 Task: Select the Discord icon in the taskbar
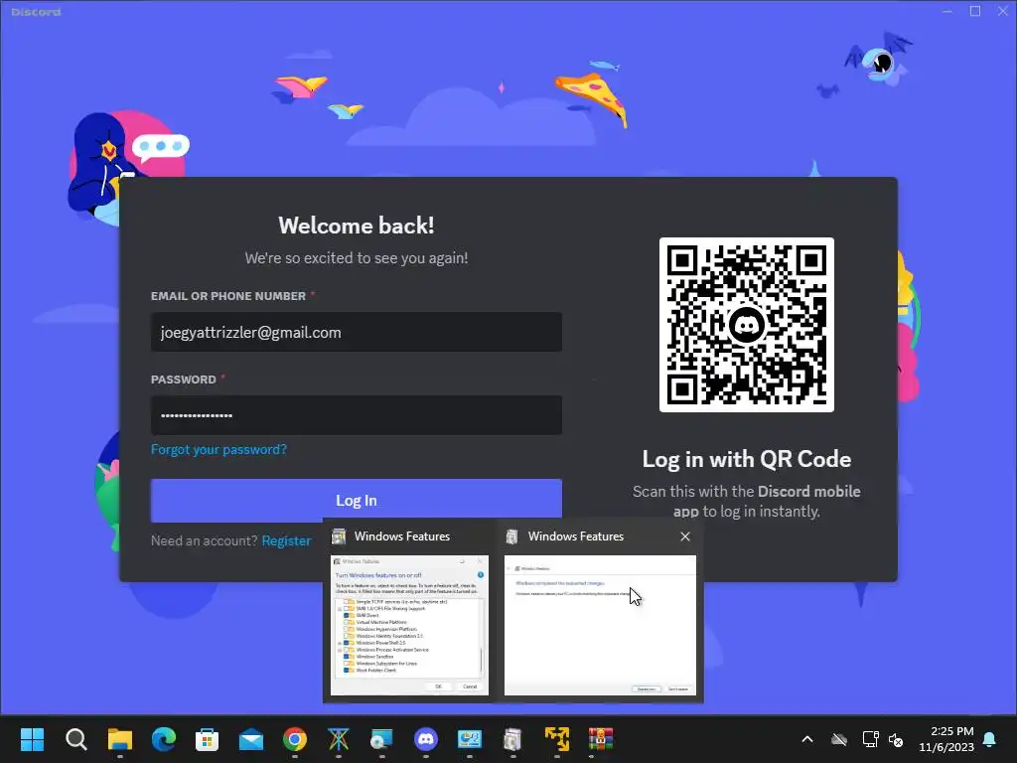point(425,739)
